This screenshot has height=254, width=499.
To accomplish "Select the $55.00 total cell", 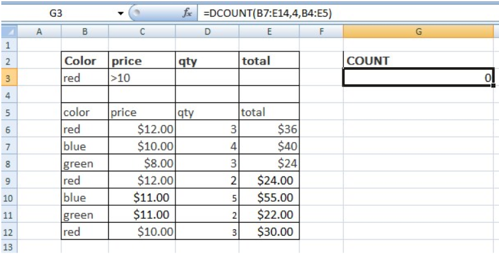I will (x=269, y=198).
